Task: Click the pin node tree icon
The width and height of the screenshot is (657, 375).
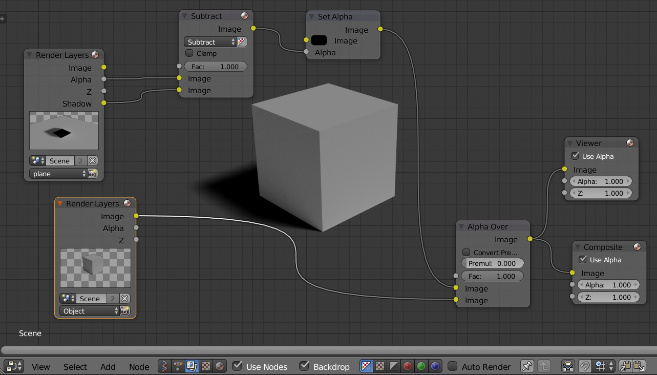Action: (527, 366)
